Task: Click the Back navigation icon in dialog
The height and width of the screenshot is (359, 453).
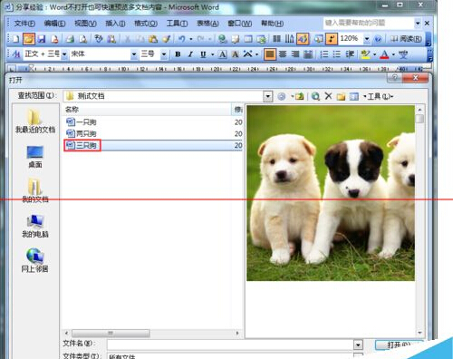Action: coord(282,96)
